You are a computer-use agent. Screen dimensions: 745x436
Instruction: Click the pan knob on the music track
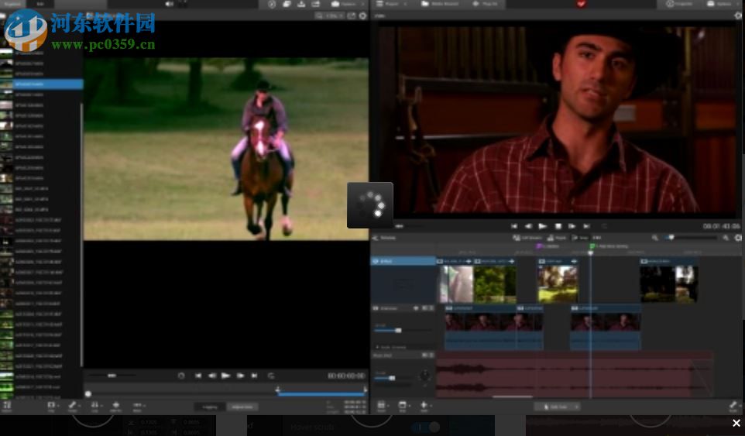pyautogui.click(x=424, y=376)
